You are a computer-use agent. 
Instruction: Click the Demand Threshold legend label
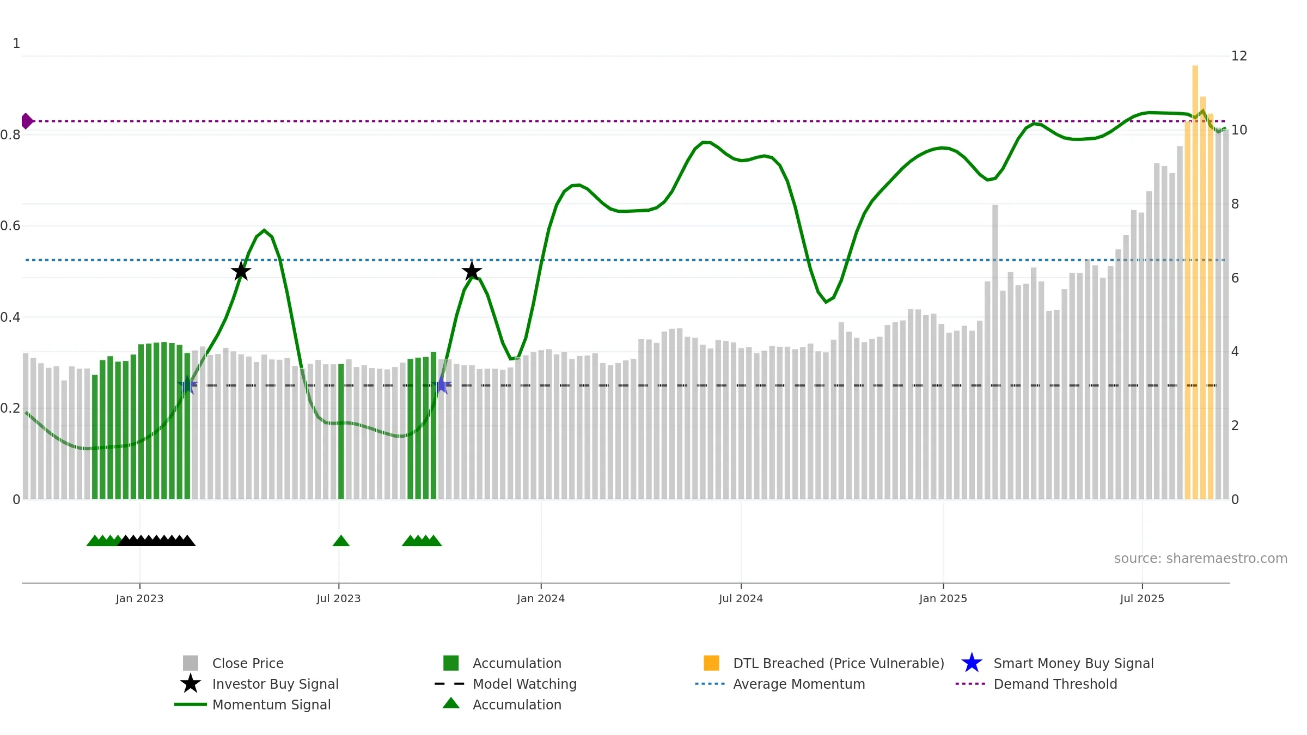click(x=1055, y=684)
